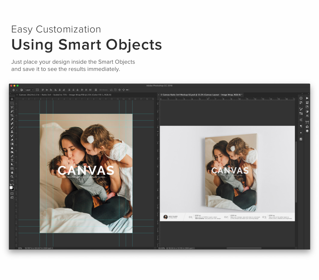Viewport: 319px width, 280px height.
Task: Pick the Eyedropper tool
Action: tap(12, 119)
